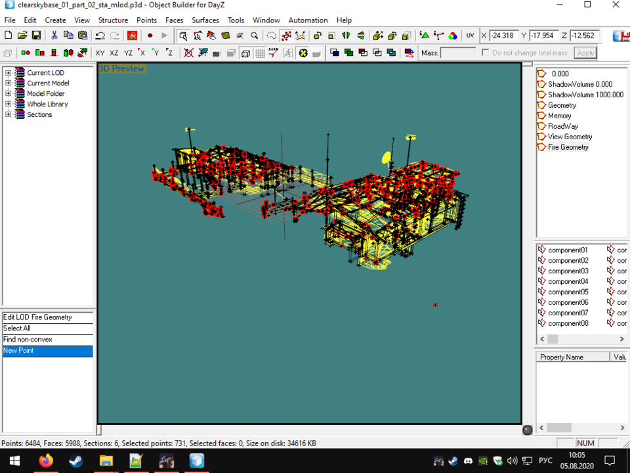The image size is (630, 473).
Task: Click the X coordinate input field
Action: pos(504,35)
